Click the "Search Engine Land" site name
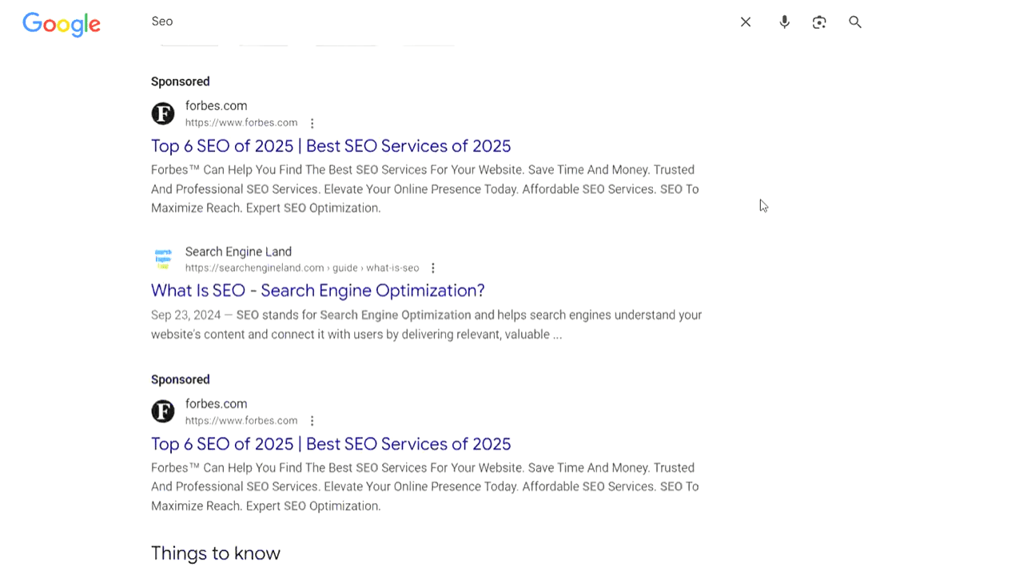 click(x=238, y=252)
